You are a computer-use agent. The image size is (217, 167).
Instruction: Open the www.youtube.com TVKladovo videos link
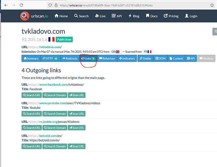(x=64, y=103)
